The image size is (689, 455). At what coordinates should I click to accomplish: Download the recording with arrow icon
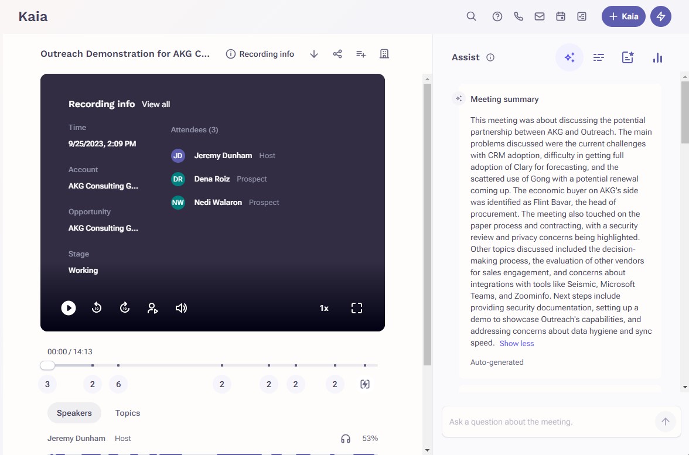click(314, 54)
